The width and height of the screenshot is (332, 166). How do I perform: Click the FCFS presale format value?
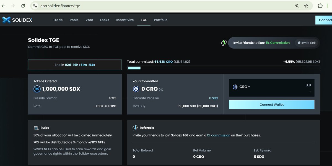pos(113,98)
